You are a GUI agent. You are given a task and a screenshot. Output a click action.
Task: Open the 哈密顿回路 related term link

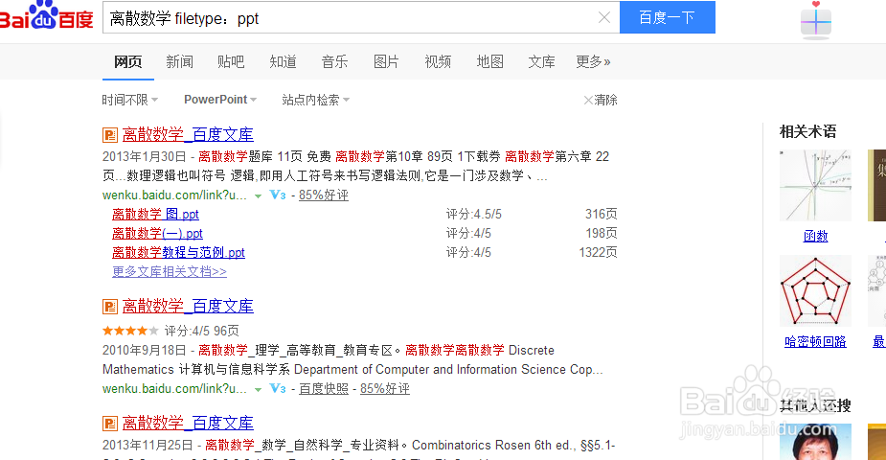(x=815, y=341)
